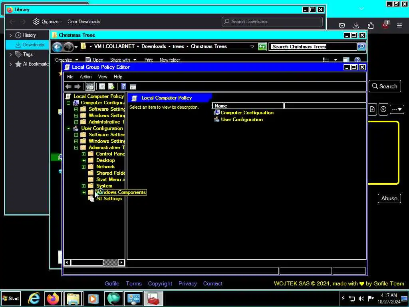Viewport: 409px width, 307px height.
Task: Open the Firefox extensions puzzle icon
Action: coord(371,25)
